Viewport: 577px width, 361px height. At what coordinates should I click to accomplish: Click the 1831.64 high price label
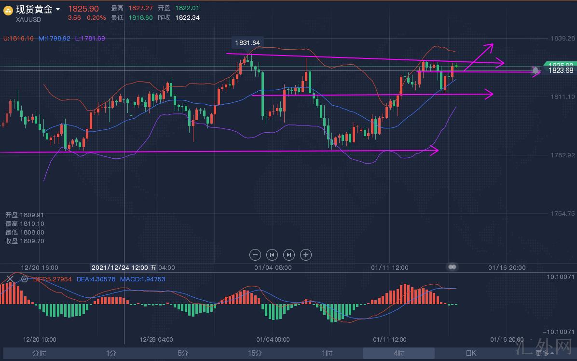pos(247,42)
